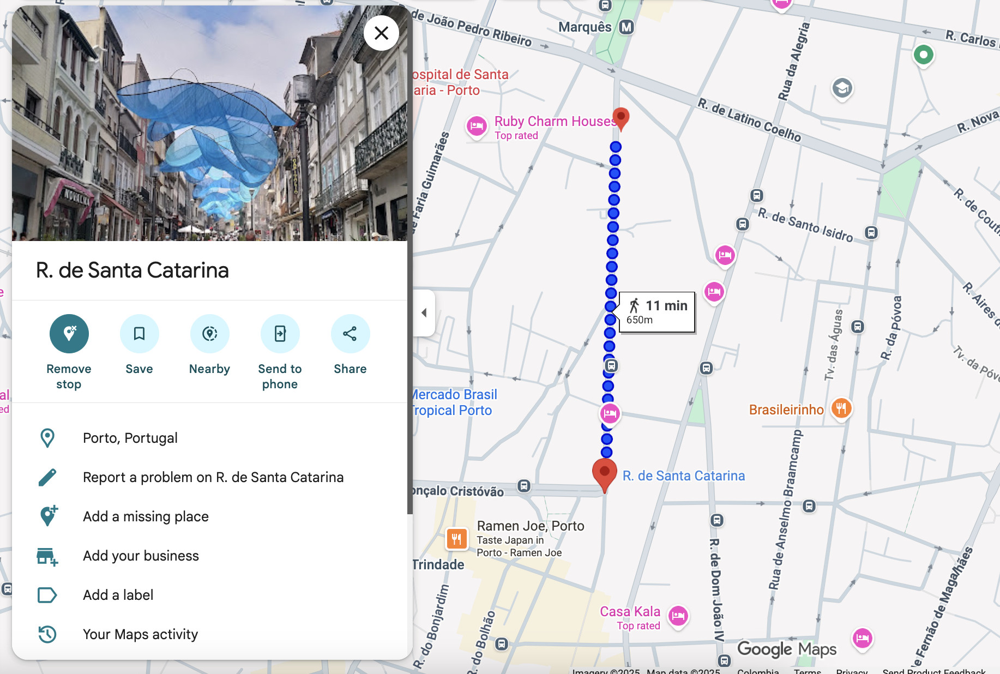
Task: Select Add your business
Action: (x=141, y=556)
